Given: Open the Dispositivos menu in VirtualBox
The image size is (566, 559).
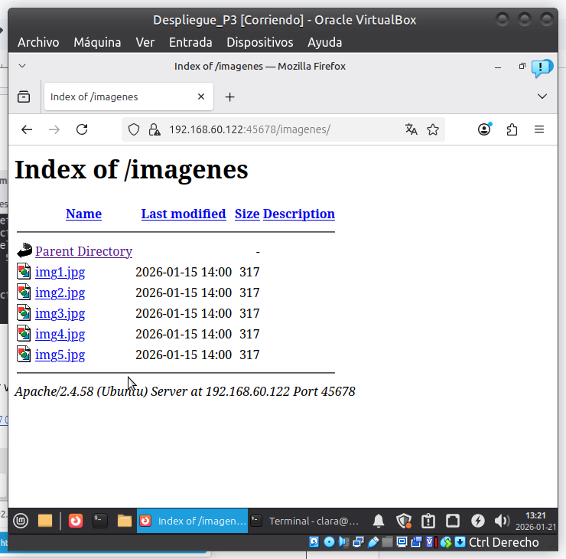Looking at the screenshot, I should [259, 42].
